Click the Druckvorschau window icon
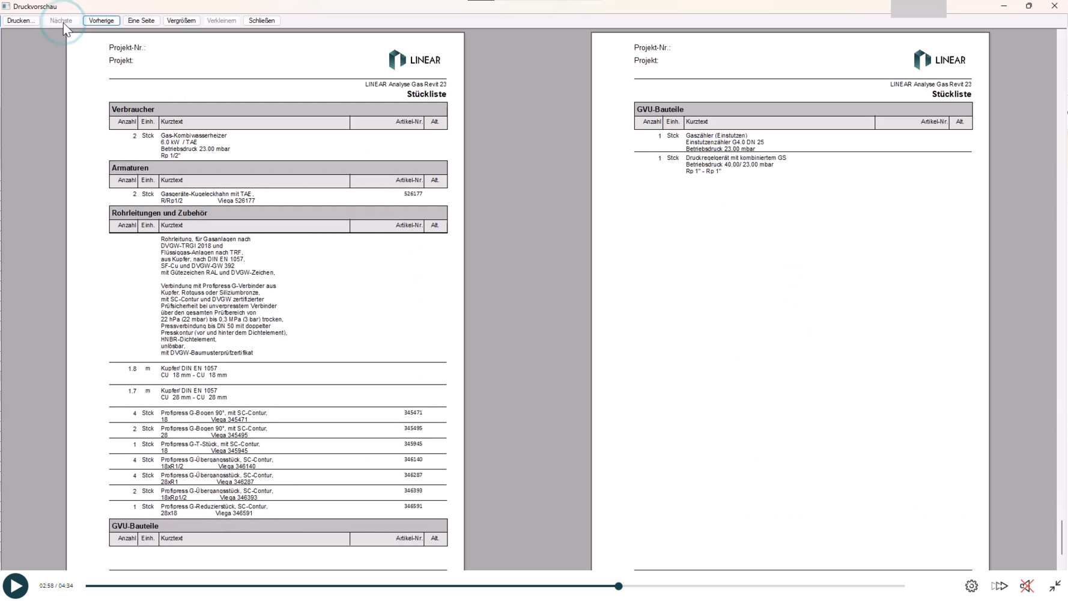The width and height of the screenshot is (1068, 601). coord(6,6)
